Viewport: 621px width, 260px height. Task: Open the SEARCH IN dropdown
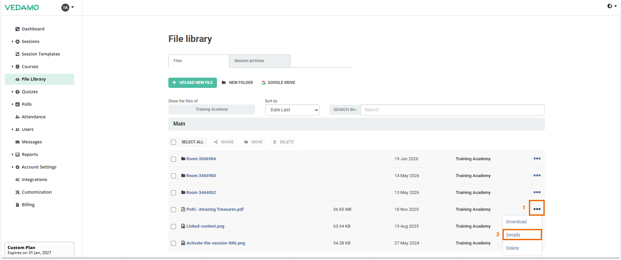(345, 110)
